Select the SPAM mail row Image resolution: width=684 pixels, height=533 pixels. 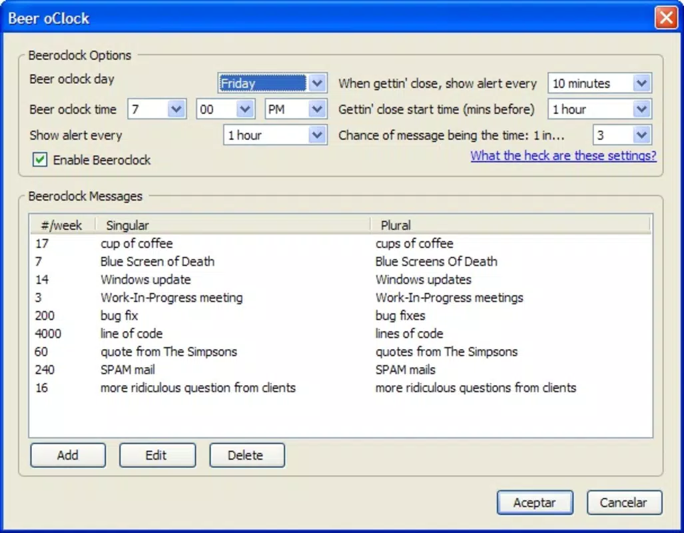[341, 370]
